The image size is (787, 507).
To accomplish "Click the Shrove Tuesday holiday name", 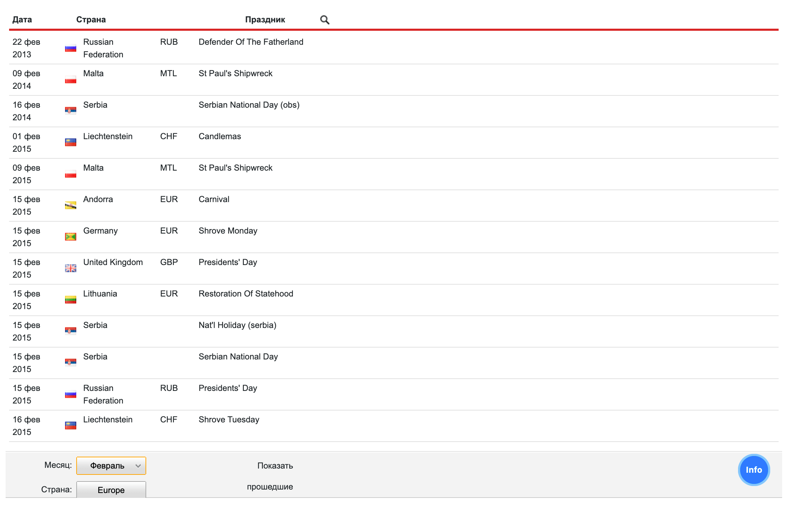I will coord(229,420).
